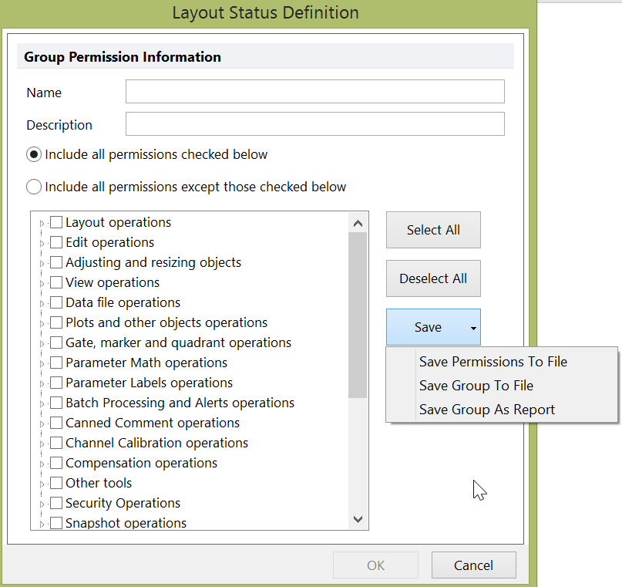Click the Cancel button
The height and width of the screenshot is (587, 622).
(473, 565)
